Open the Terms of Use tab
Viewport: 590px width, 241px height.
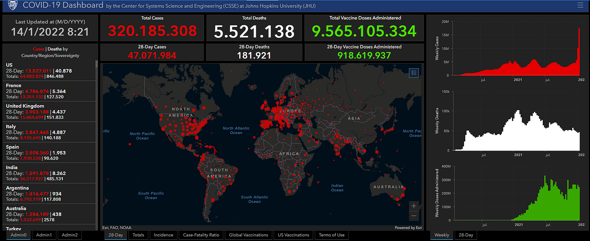[332, 235]
